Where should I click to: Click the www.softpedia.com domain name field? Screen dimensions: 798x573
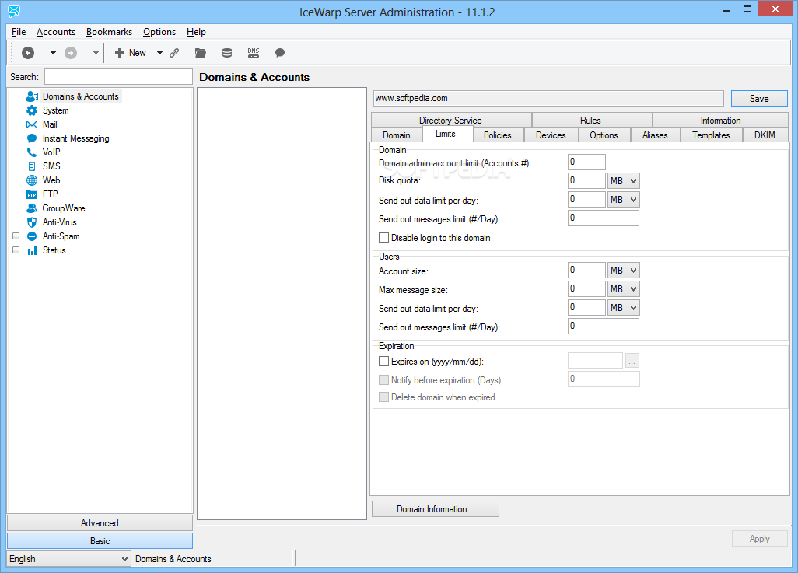pyautogui.click(x=548, y=98)
